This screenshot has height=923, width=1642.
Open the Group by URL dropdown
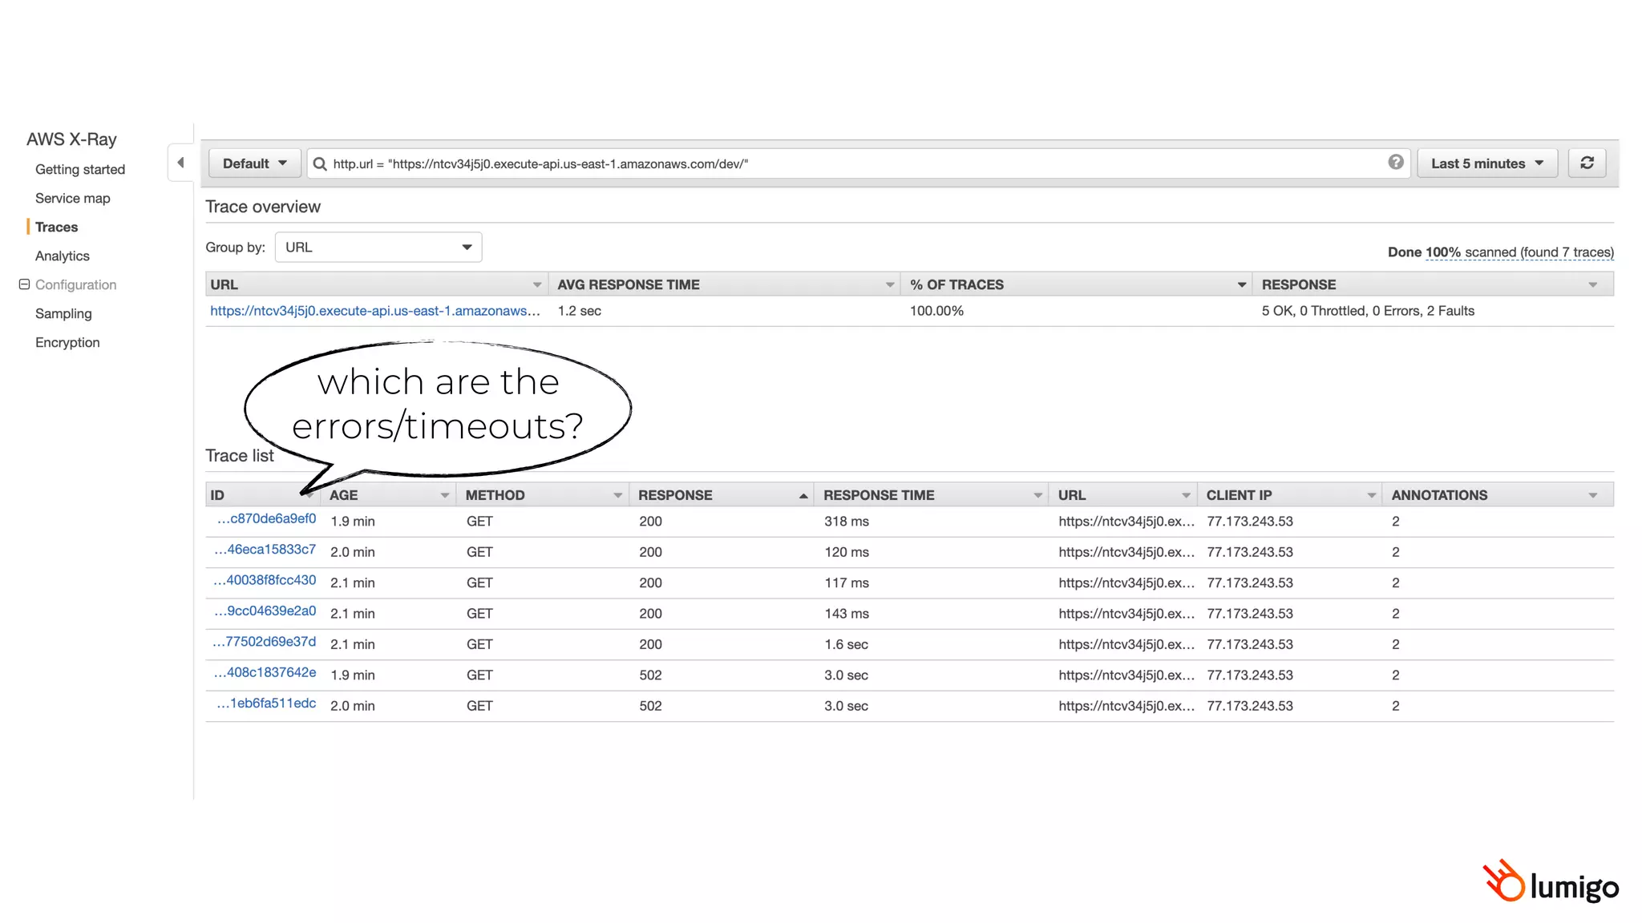[x=378, y=248]
